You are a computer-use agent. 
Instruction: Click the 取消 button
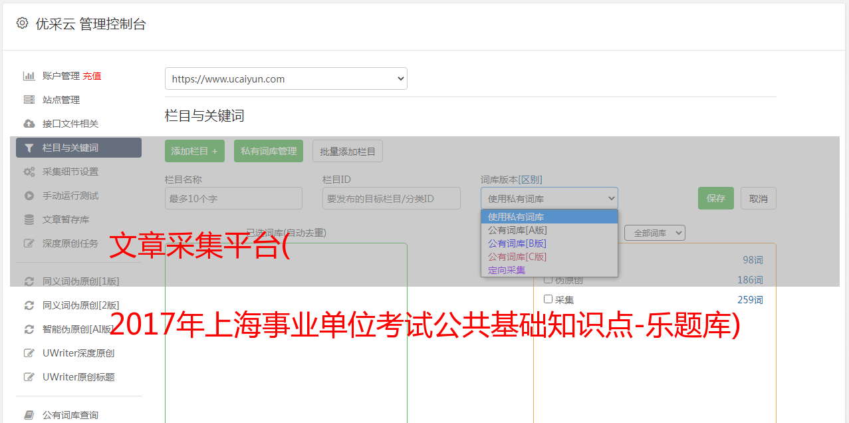click(759, 198)
